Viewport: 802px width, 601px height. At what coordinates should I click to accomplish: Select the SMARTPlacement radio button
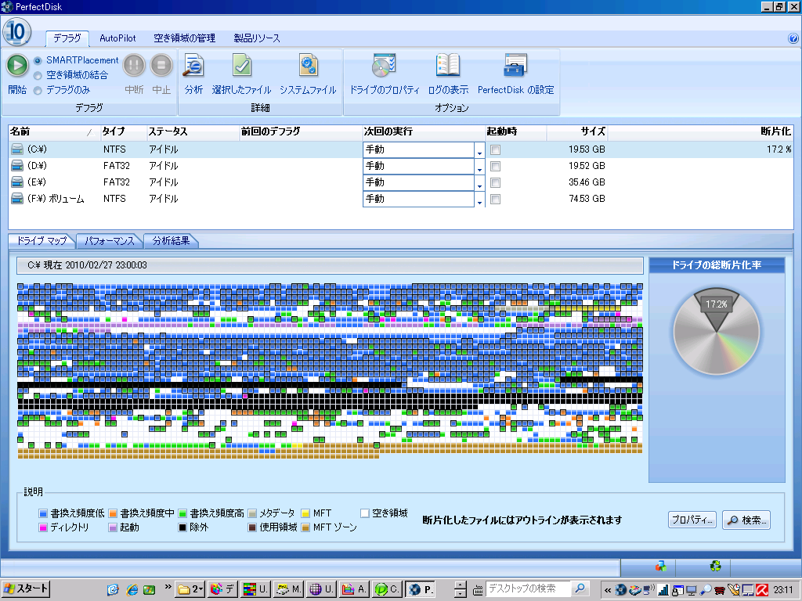pos(38,60)
